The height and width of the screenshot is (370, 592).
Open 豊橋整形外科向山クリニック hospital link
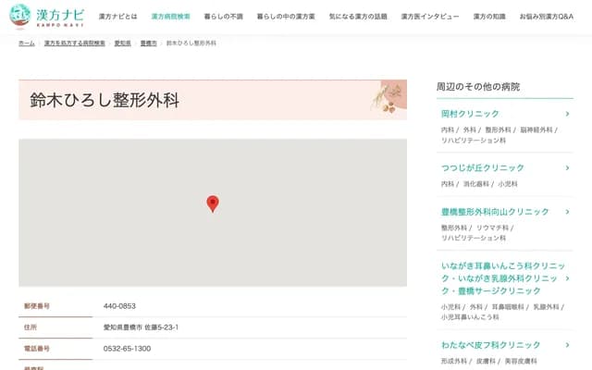(495, 212)
